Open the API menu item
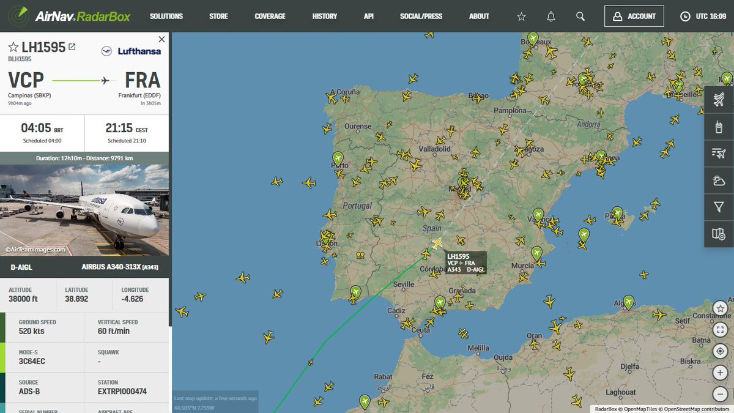 (x=368, y=17)
